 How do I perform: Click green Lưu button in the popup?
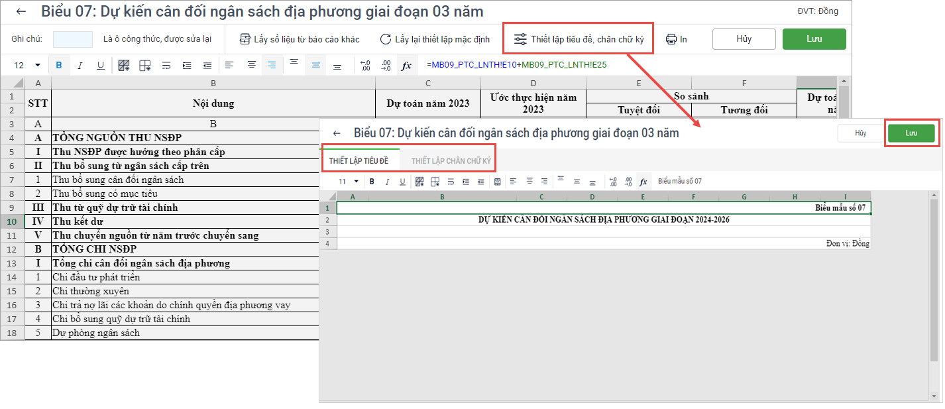911,133
